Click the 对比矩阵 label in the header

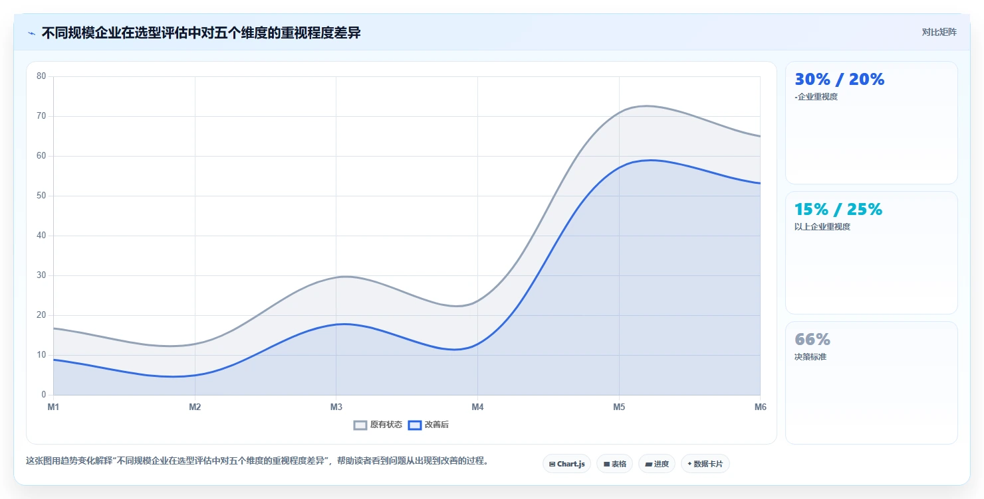939,33
